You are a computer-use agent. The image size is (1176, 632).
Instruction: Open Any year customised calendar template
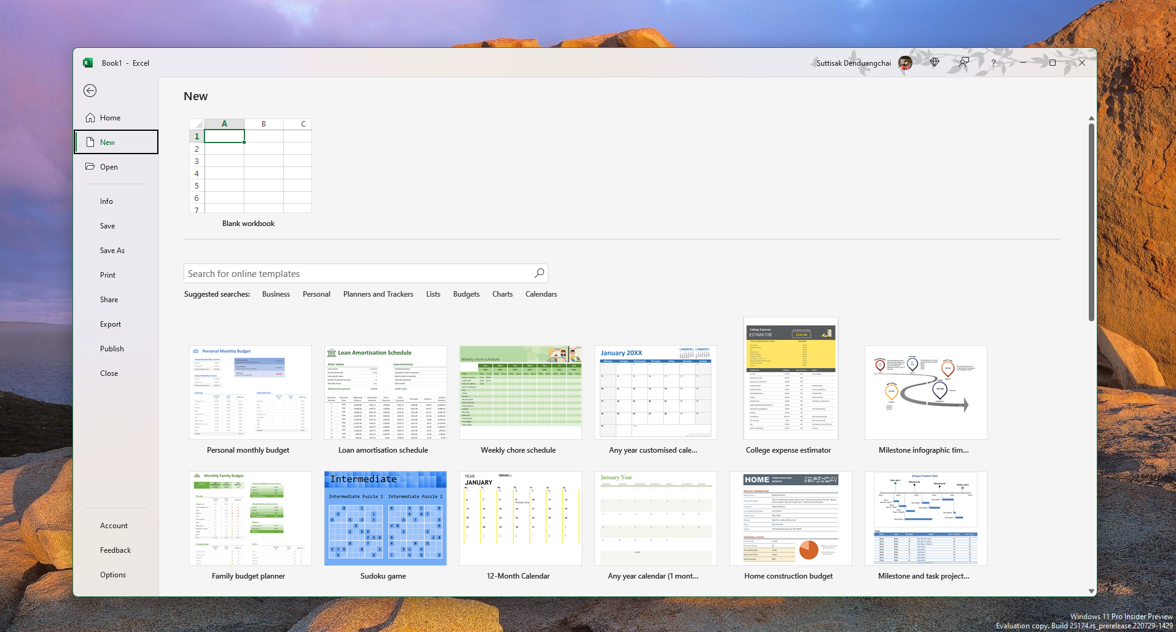pyautogui.click(x=656, y=392)
